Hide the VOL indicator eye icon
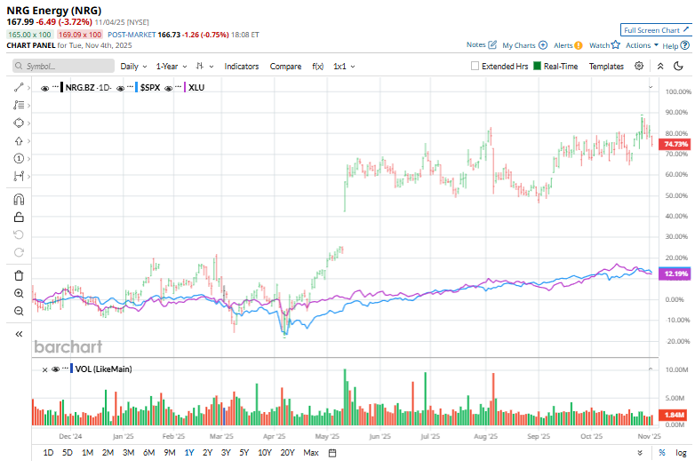This screenshot has height=468, width=695. (55, 369)
